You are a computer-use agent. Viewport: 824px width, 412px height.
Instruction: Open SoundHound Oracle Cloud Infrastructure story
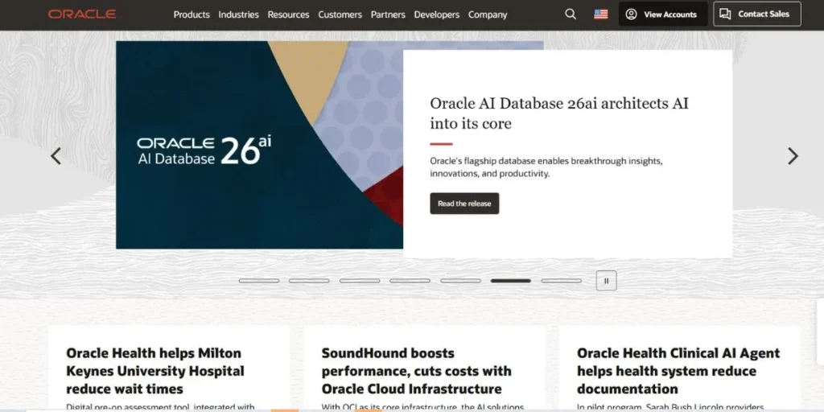(416, 371)
